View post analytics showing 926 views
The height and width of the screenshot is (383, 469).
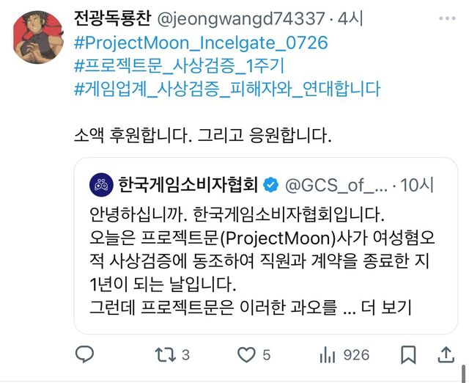click(344, 355)
